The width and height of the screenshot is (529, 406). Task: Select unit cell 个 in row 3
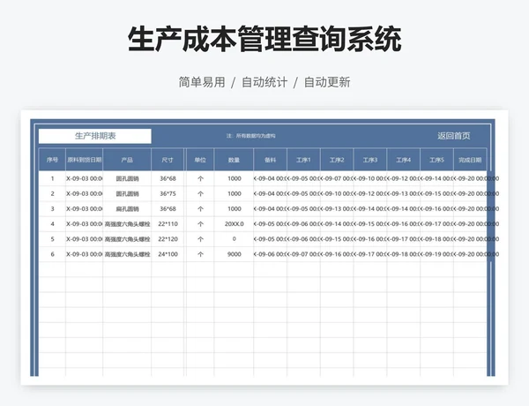point(200,209)
